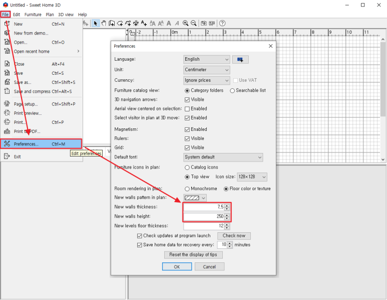Open the Create video tool
387x300 pixels.
click(212, 23)
